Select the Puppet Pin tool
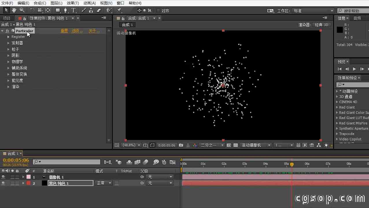Viewport: 369px width, 208px height. click(x=119, y=10)
